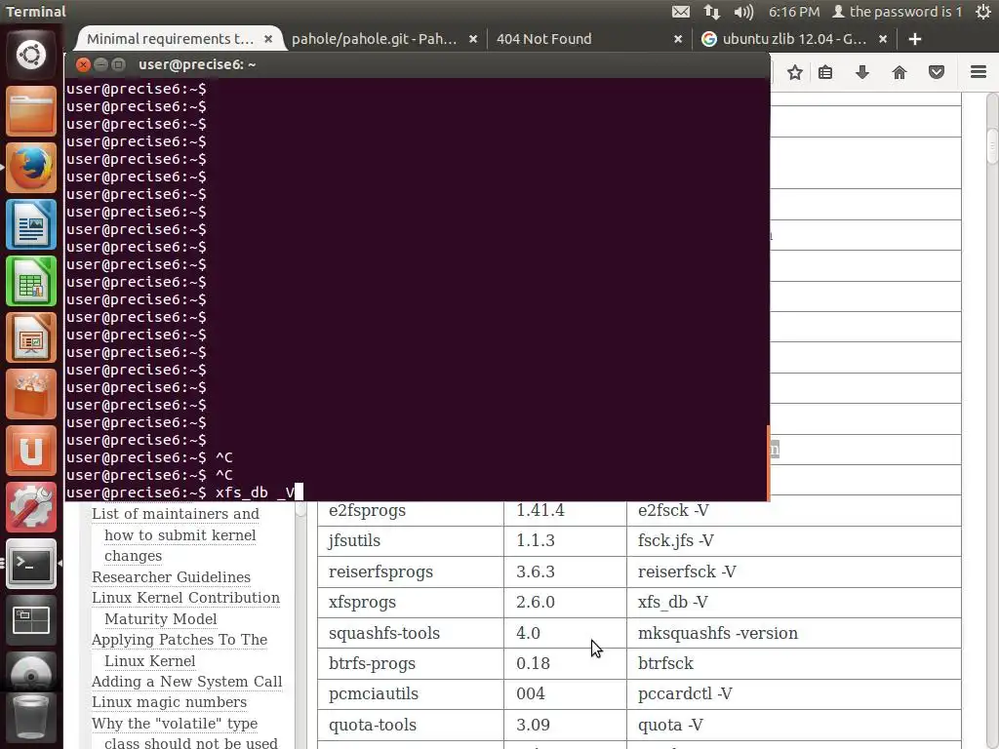Open Firefox downloads arrow icon
The image size is (999, 749).
(x=862, y=72)
